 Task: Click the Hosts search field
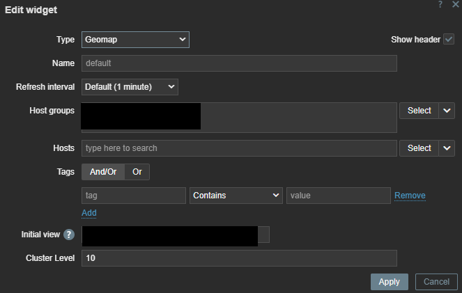pyautogui.click(x=239, y=148)
